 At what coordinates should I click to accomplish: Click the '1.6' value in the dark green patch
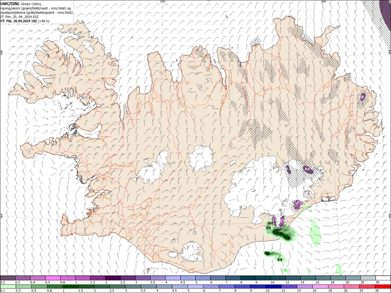click(x=288, y=237)
